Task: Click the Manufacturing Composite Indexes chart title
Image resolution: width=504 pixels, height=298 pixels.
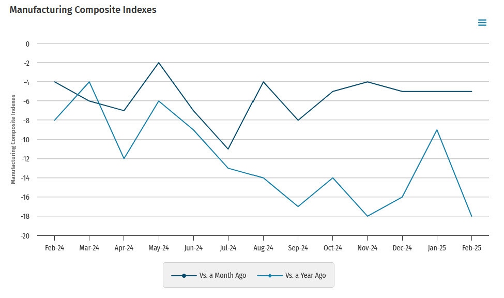Action: pyautogui.click(x=83, y=10)
